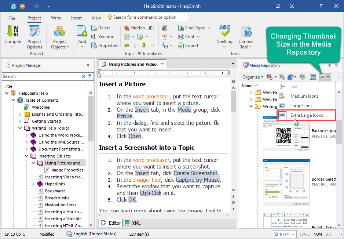Open the Print dropdown arrow
The height and width of the screenshot is (239, 344).
tap(198, 37)
